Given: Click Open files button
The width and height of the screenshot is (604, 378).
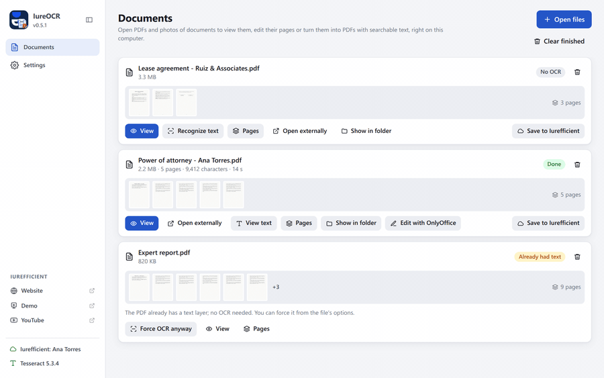Looking at the screenshot, I should pyautogui.click(x=564, y=19).
